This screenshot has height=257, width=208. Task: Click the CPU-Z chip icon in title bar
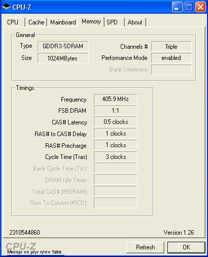point(6,7)
